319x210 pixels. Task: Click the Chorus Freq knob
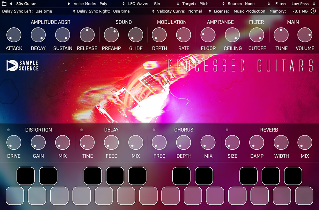point(159,142)
